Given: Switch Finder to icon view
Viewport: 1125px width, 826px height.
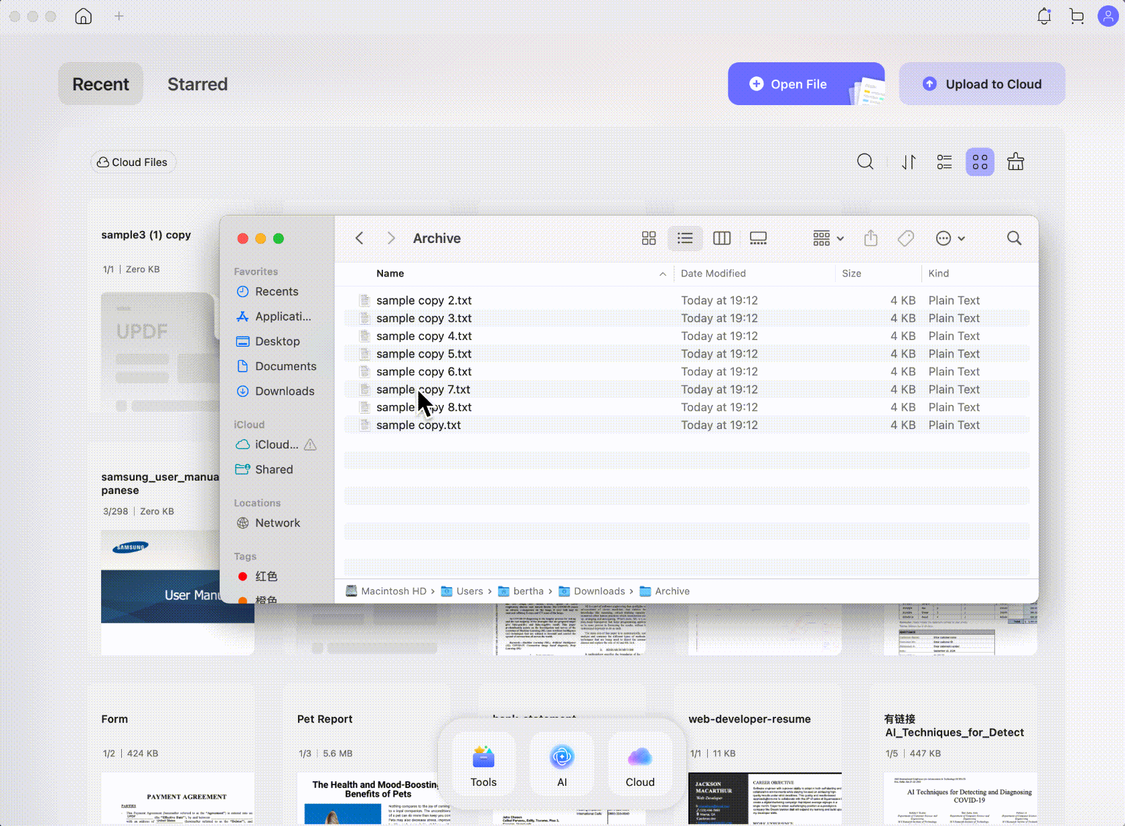Looking at the screenshot, I should [649, 238].
